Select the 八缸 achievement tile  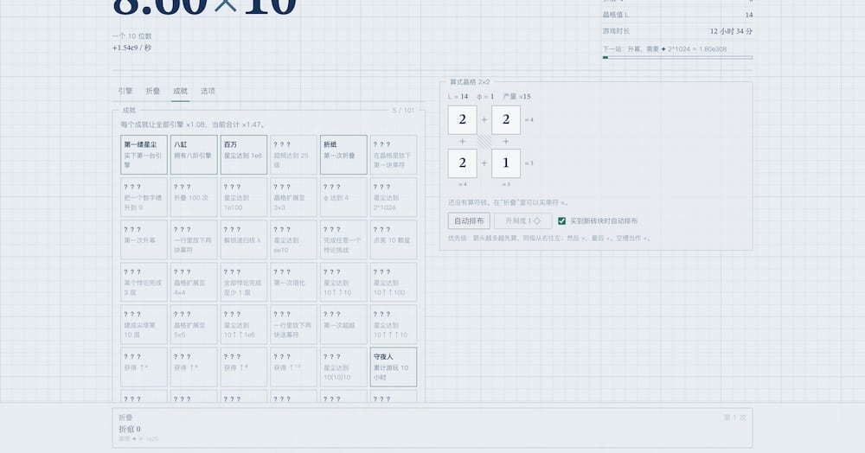click(x=194, y=155)
